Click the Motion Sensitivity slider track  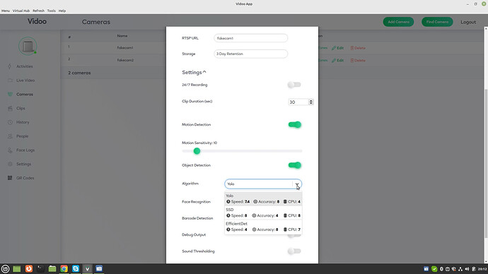(x=242, y=151)
